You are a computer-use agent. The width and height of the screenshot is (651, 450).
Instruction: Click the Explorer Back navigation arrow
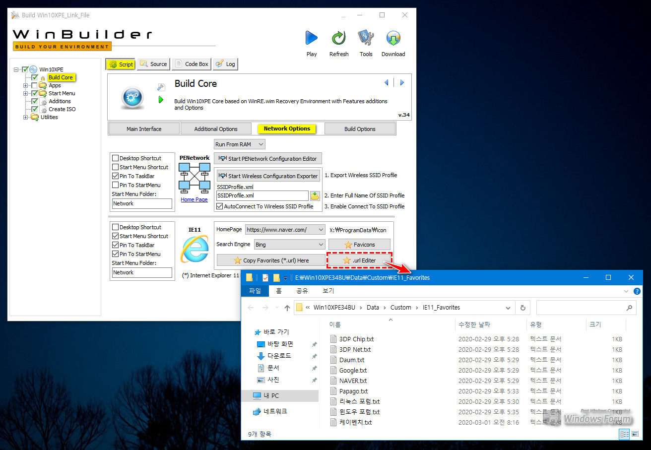251,308
